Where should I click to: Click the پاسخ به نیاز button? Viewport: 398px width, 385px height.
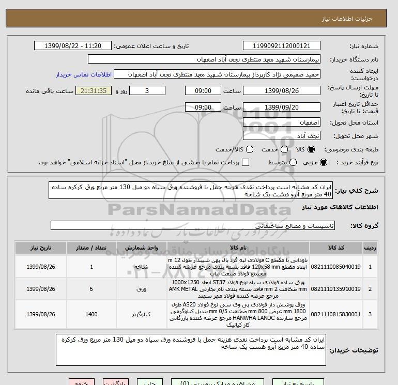tap(298, 382)
